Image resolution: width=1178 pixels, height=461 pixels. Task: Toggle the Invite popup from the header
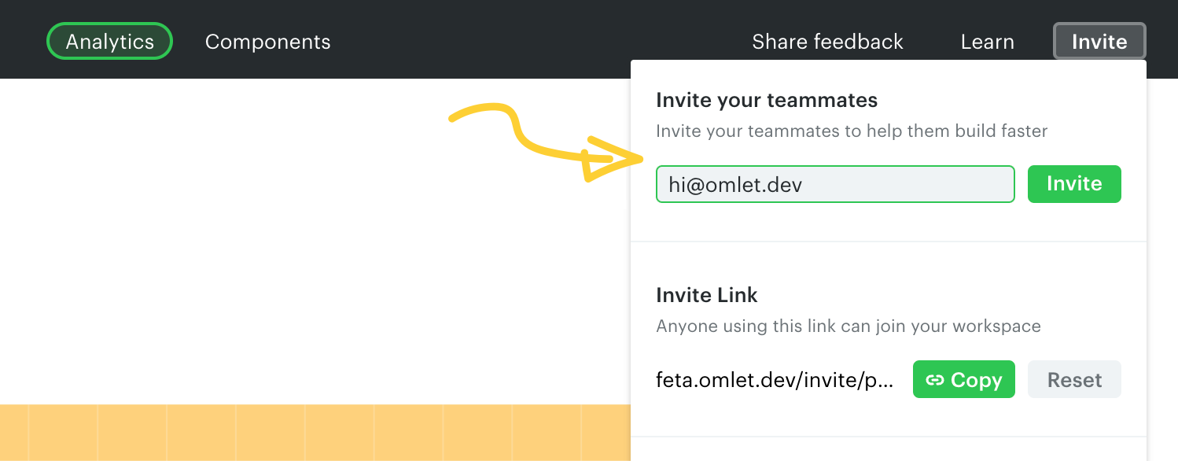click(x=1099, y=42)
